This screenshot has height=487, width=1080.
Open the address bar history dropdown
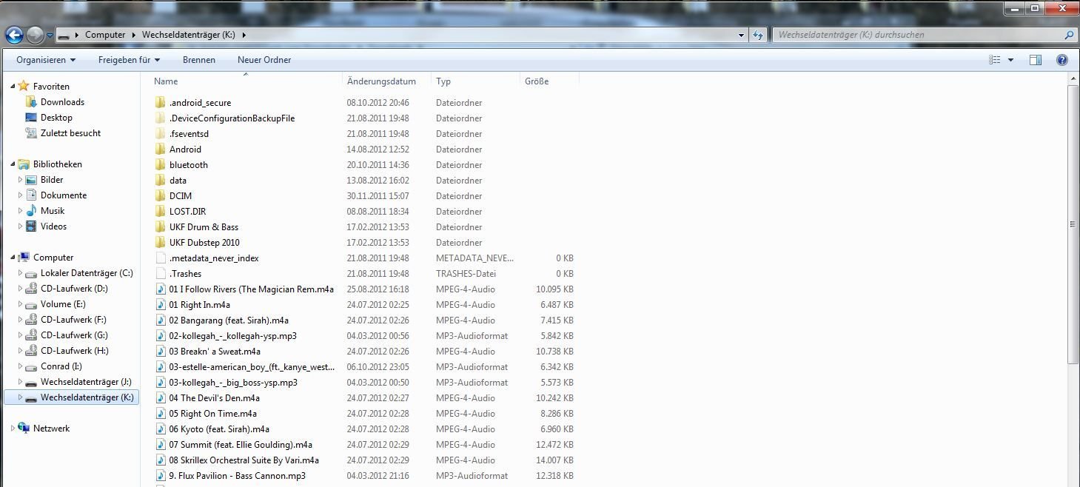coord(742,35)
